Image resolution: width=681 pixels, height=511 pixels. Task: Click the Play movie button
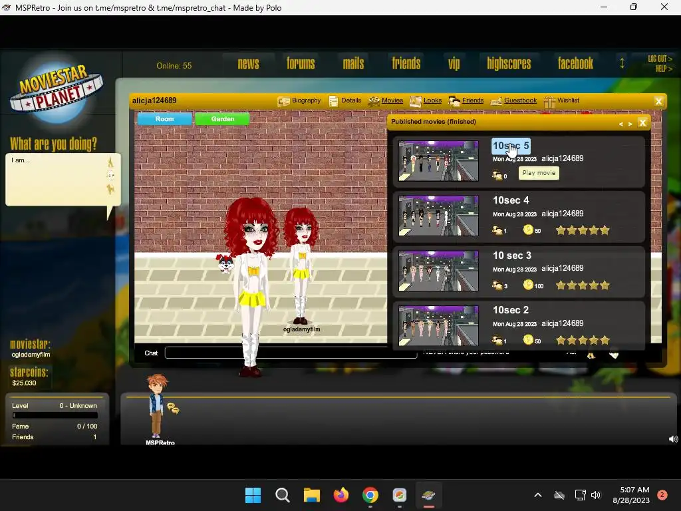539,173
